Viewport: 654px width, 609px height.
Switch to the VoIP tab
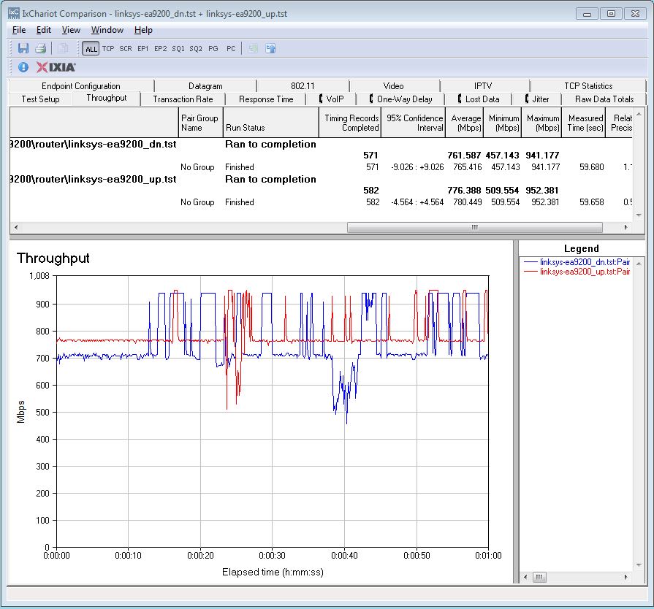pos(331,99)
